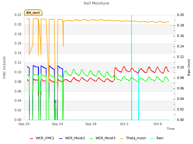This screenshot has height=144, width=193.
Task: Click the VWC (m3/m3) axis label
Action: (4, 67)
